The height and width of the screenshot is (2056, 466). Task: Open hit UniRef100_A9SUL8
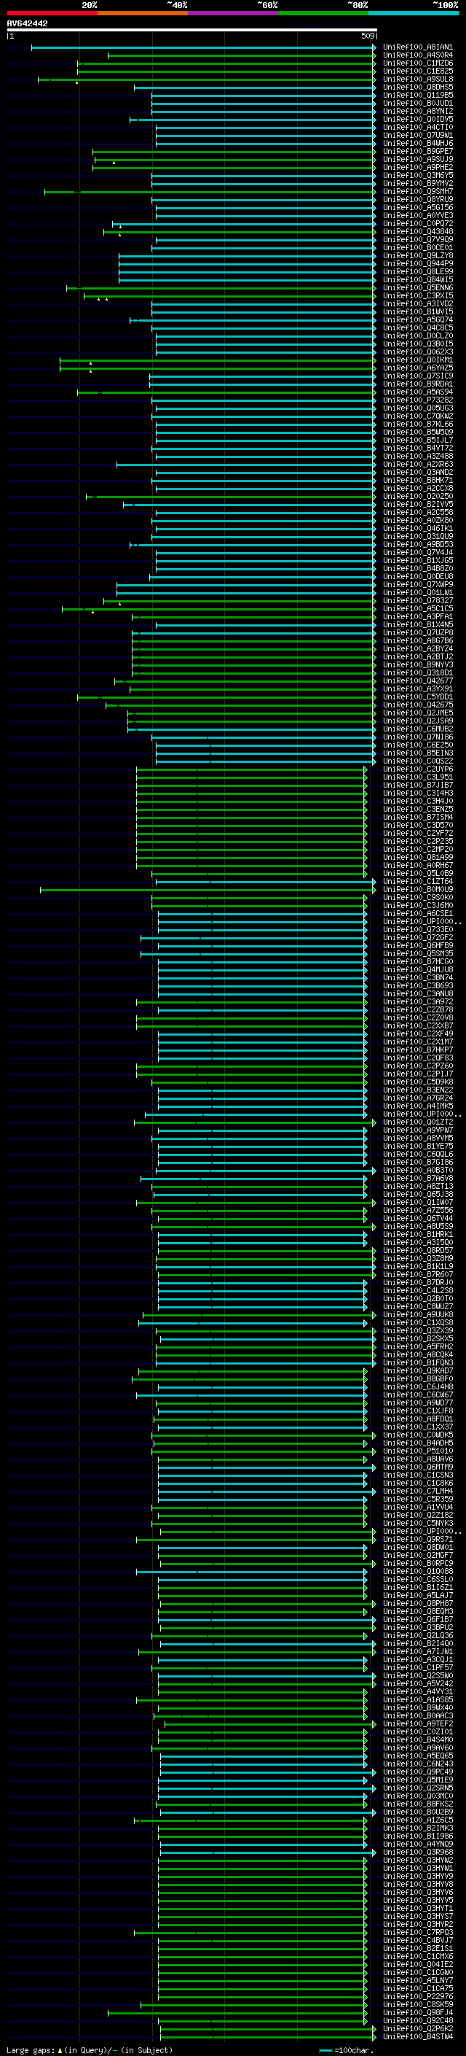click(x=417, y=79)
